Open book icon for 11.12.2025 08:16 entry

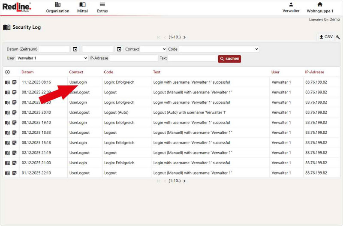click(x=7, y=82)
